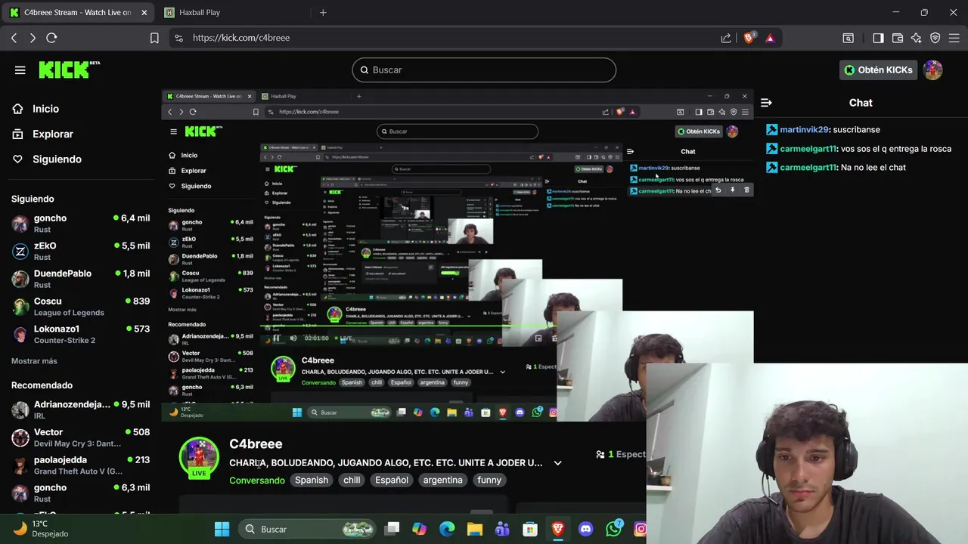Open Microsoft Teams from the taskbar

(502, 529)
